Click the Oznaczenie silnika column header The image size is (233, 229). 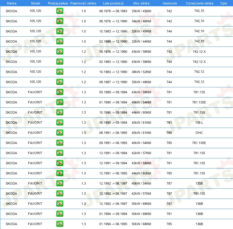pos(200,3)
